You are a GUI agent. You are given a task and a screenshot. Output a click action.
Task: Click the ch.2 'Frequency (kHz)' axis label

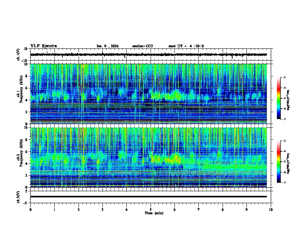pyautogui.click(x=21, y=153)
